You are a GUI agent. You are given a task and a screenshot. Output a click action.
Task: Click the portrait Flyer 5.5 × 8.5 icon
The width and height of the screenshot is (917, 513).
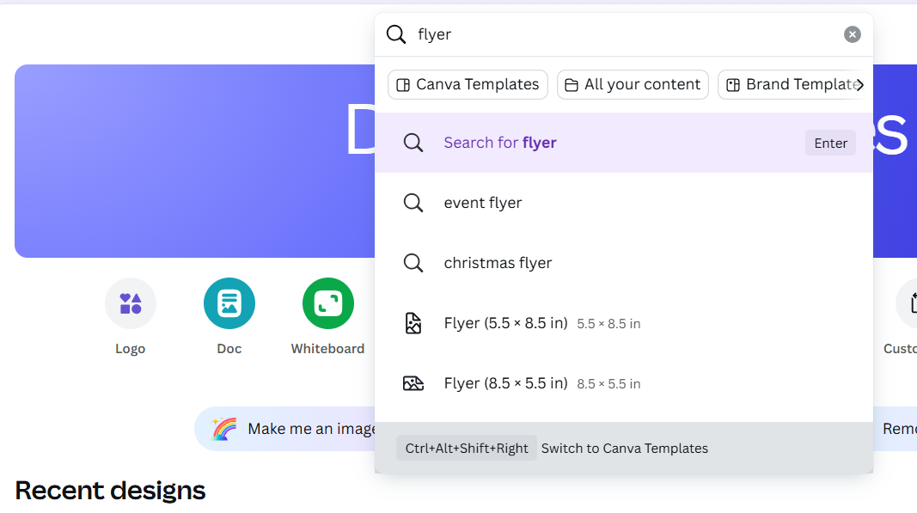pos(413,323)
